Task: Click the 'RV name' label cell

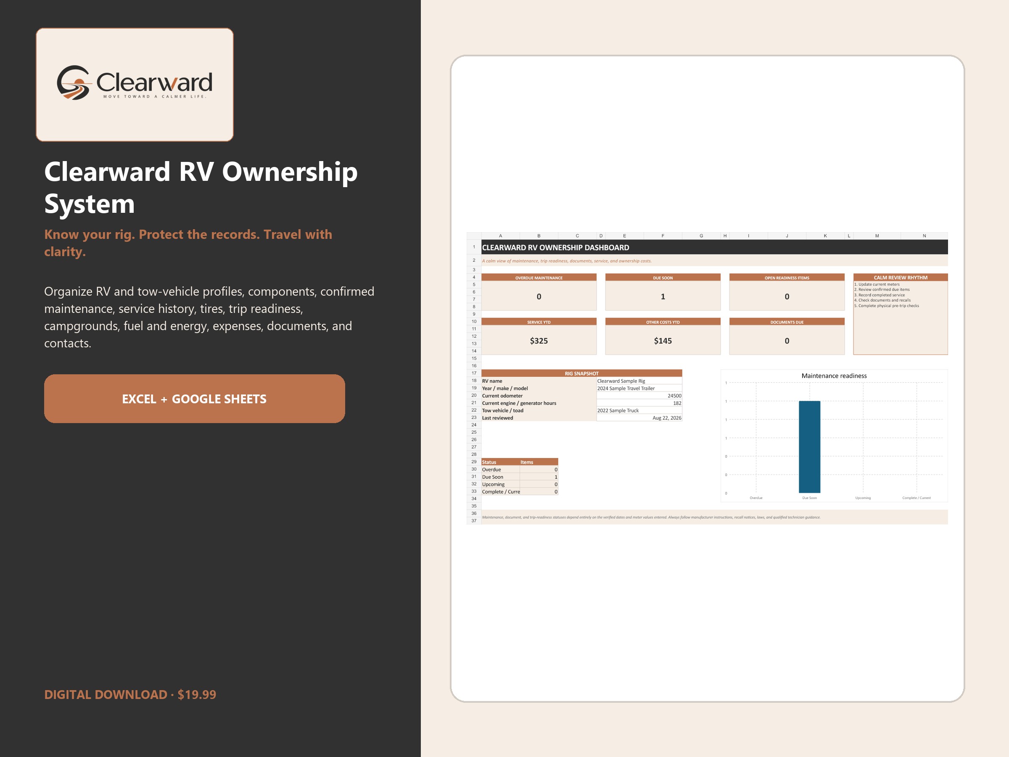Action: [539, 381]
